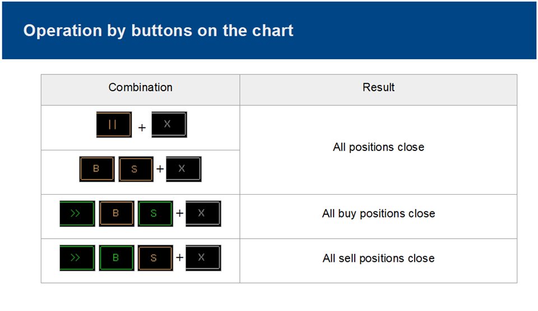Click green double-arrow button in buy positions row
Viewport: 538px width, 311px height.
point(77,214)
